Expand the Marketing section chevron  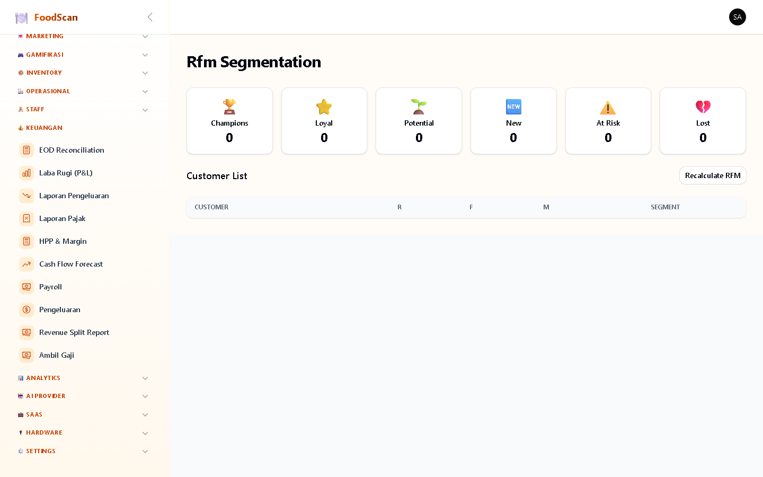[145, 37]
